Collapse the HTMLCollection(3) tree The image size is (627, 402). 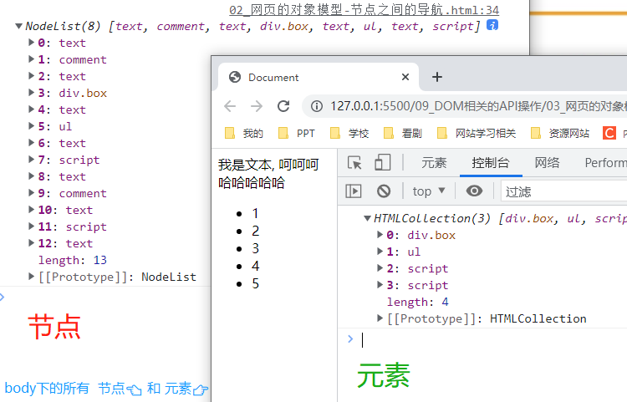[x=367, y=218]
